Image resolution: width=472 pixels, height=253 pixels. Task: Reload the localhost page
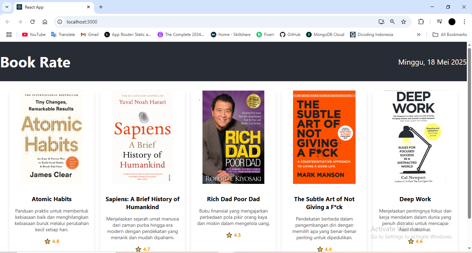pyautogui.click(x=32, y=22)
